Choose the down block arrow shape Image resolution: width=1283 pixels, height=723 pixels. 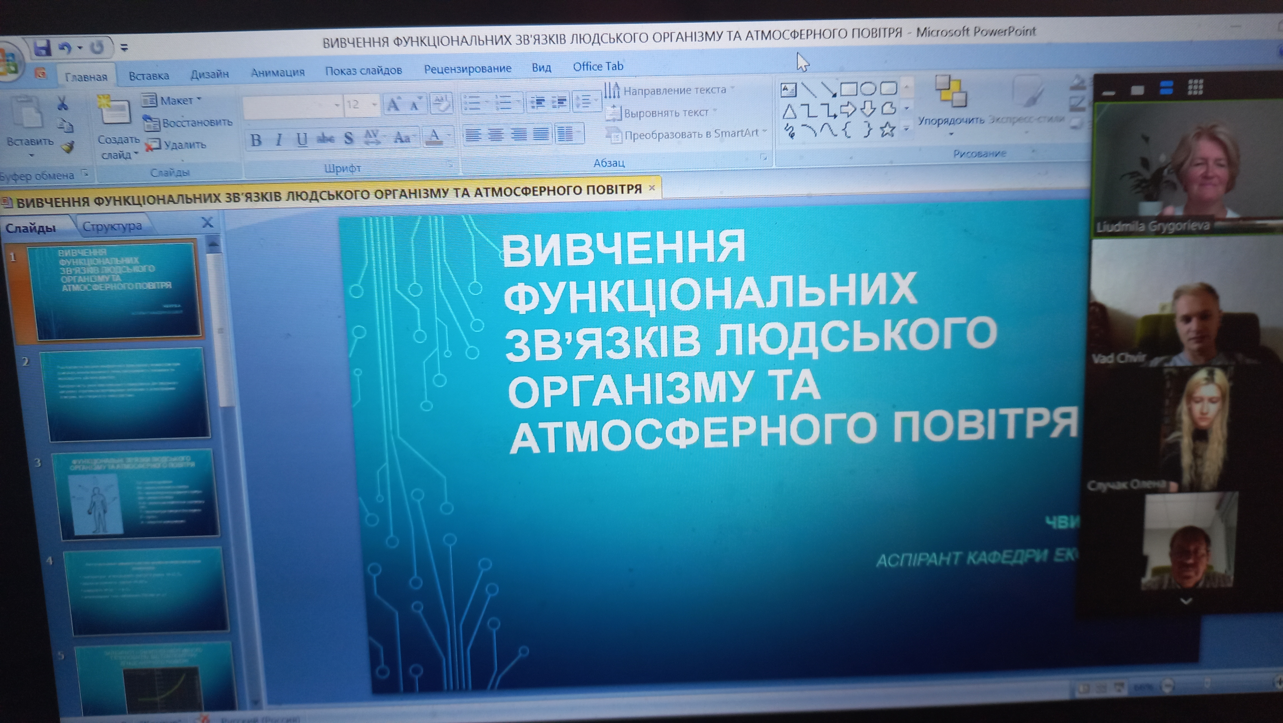(x=868, y=109)
